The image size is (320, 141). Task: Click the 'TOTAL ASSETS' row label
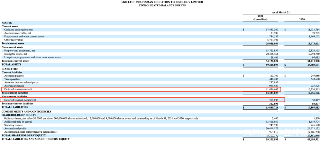click(x=12, y=64)
